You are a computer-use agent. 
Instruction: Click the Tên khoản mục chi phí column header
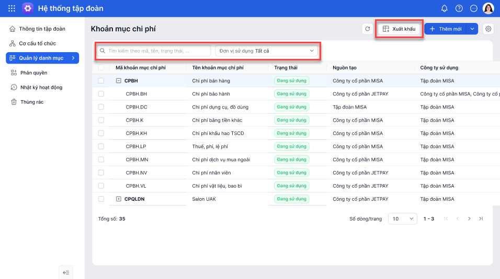coord(218,67)
